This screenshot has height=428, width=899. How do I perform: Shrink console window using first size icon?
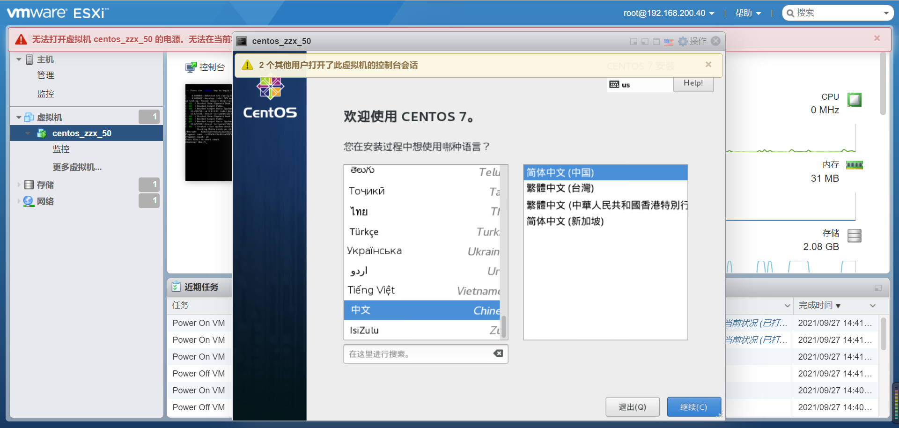point(634,42)
